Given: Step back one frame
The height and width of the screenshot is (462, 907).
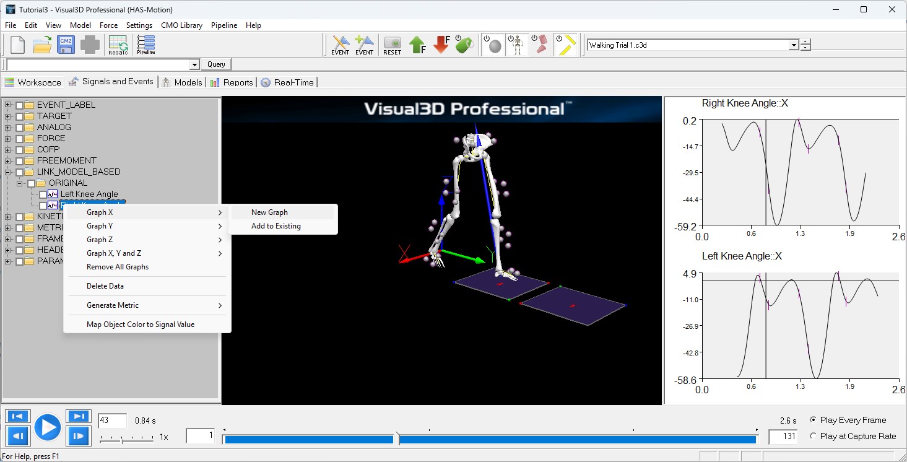Looking at the screenshot, I should tap(17, 437).
